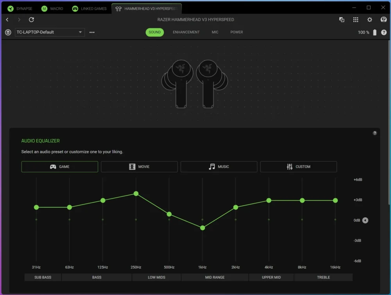391x295 pixels.
Task: Select the MUSIC equalizer preset
Action: click(x=219, y=167)
